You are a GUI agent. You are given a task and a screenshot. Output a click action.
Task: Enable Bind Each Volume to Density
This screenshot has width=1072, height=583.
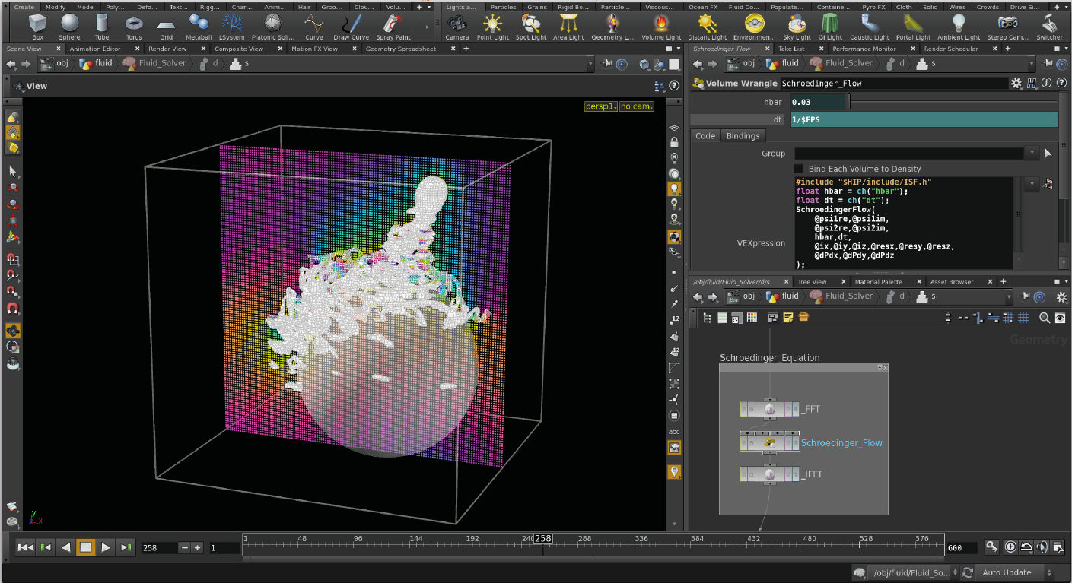tap(798, 169)
